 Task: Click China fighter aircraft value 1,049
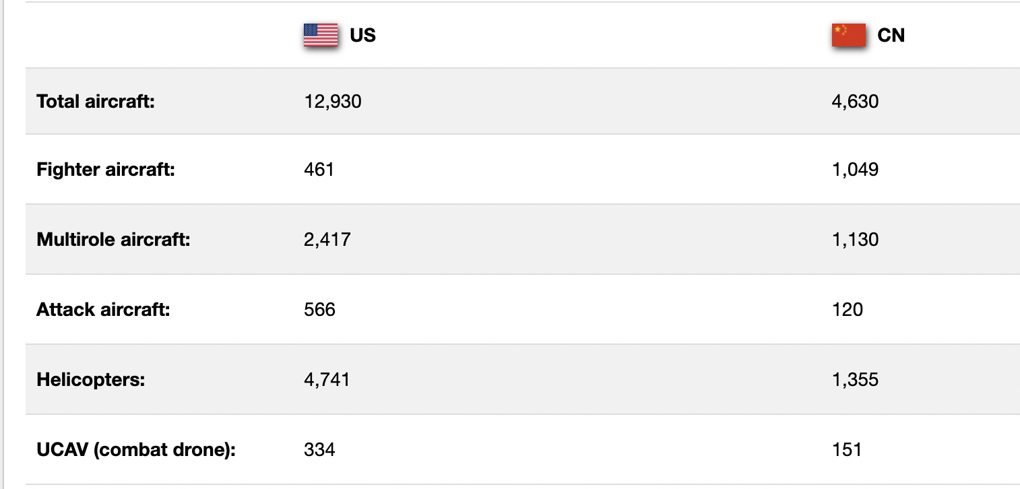[x=856, y=169]
